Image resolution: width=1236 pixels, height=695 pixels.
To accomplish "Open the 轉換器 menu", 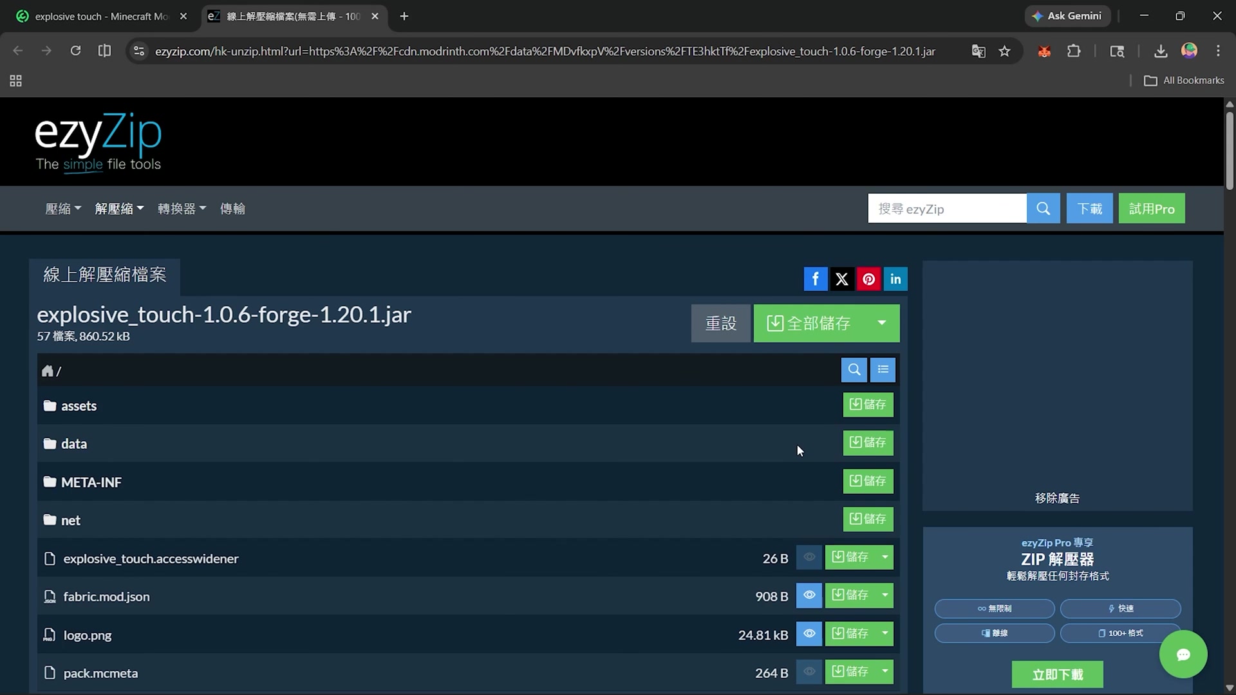I will coord(182,208).
